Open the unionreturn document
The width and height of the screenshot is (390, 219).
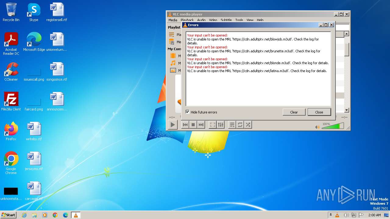[57, 42]
